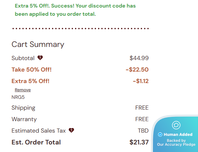Click the Shipping row label

(23, 108)
